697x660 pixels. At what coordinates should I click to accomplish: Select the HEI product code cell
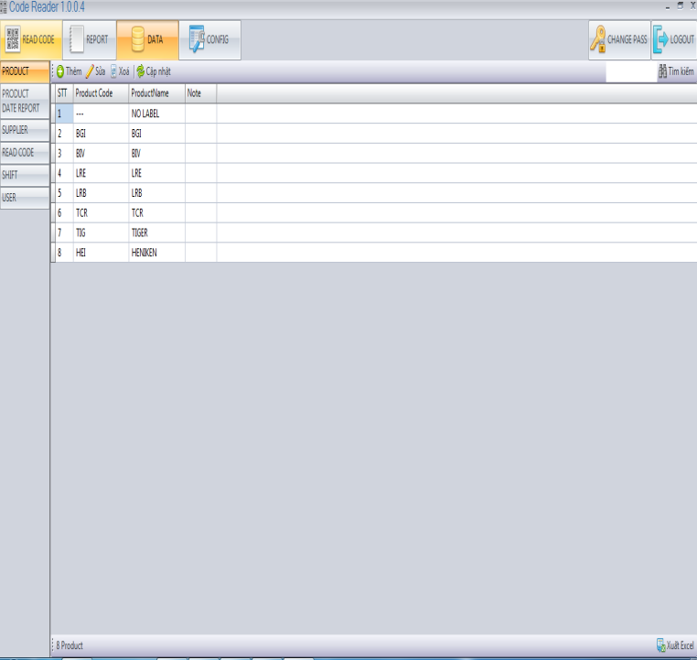[101, 253]
